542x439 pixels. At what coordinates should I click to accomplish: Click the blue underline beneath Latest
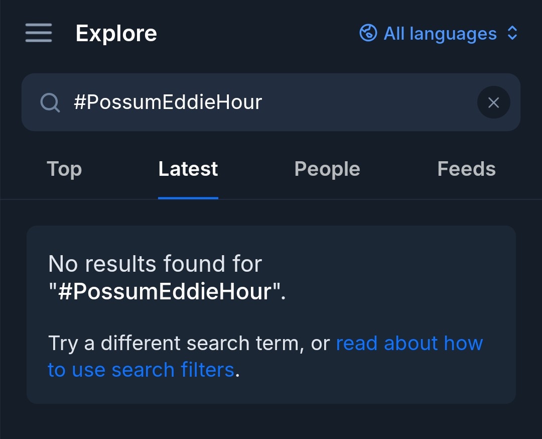[x=188, y=198]
